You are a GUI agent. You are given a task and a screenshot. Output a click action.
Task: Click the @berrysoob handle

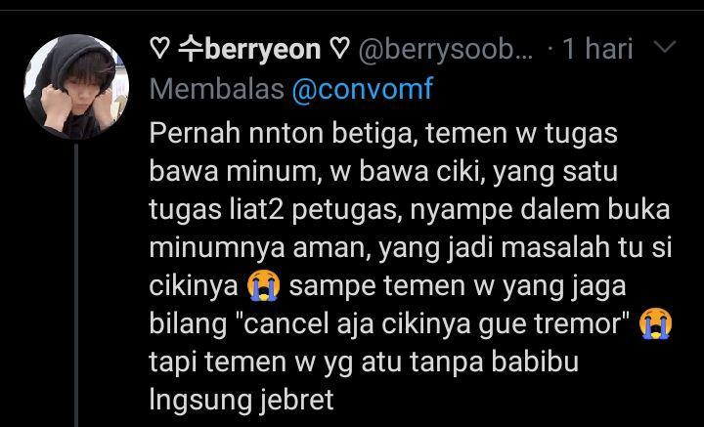click(x=446, y=49)
